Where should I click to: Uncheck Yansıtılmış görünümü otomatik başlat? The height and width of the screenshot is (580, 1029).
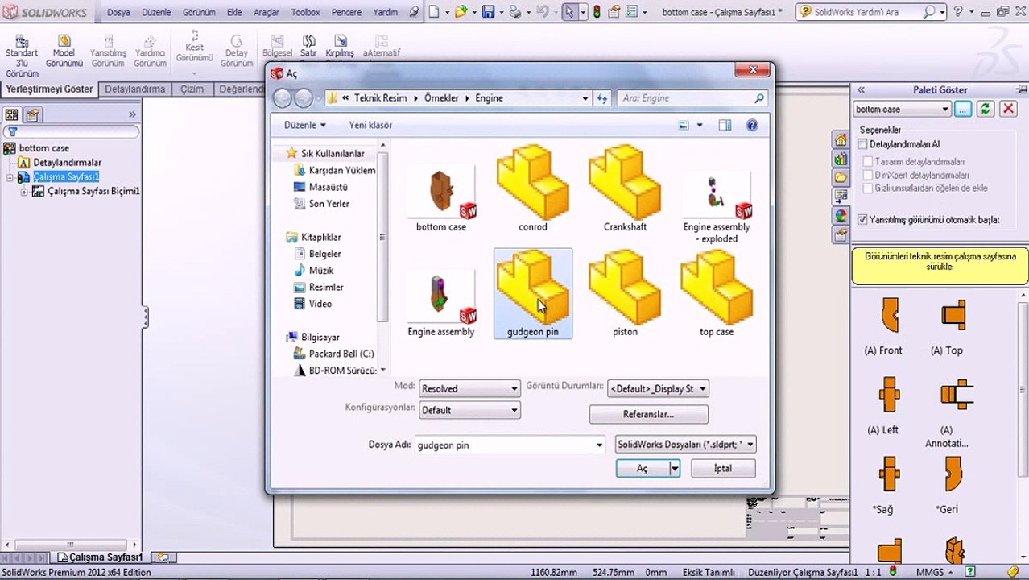[862, 219]
